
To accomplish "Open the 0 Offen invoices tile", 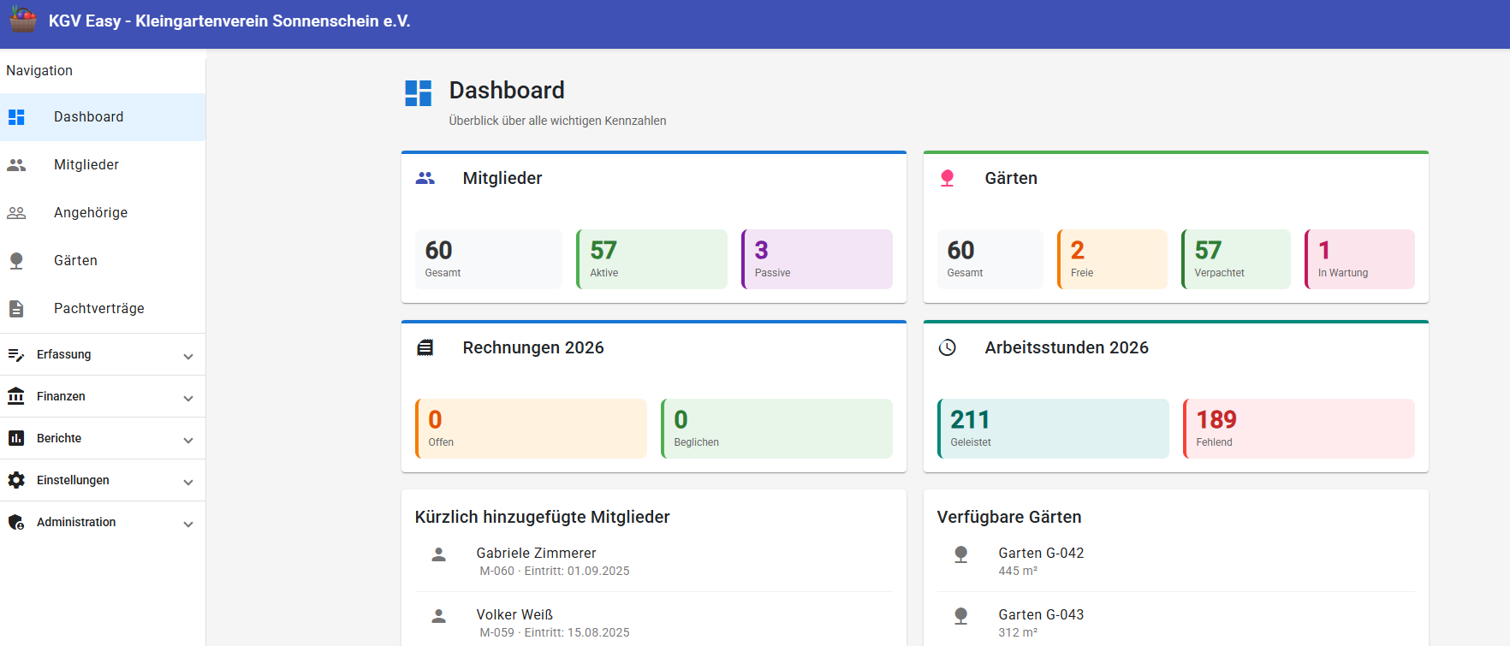I will point(531,429).
